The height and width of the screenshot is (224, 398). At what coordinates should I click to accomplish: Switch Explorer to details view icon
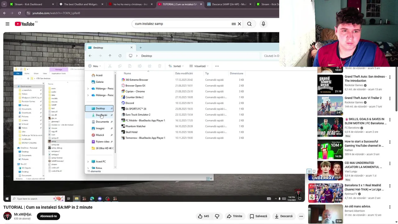(309, 171)
